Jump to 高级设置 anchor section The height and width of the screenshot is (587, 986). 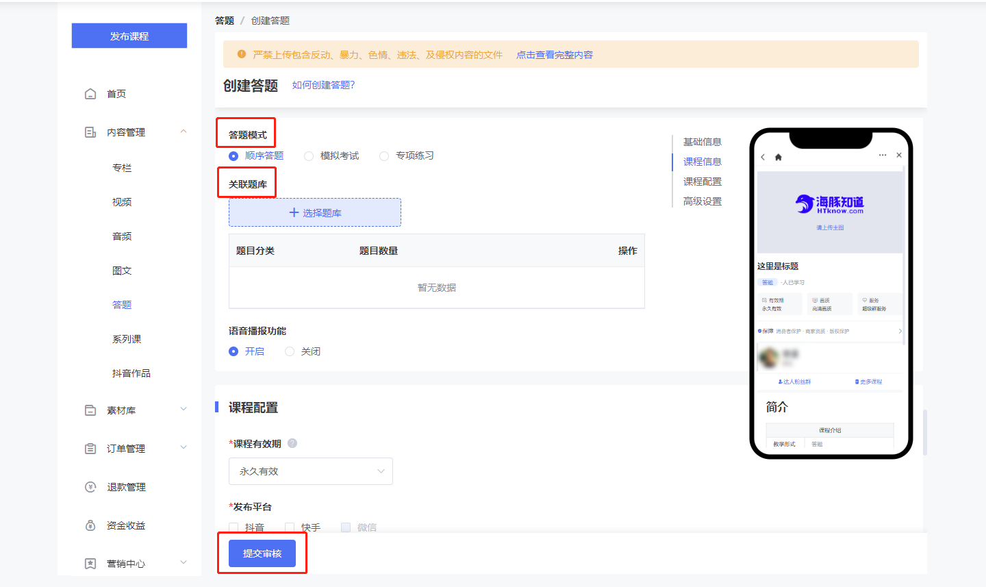pyautogui.click(x=703, y=201)
